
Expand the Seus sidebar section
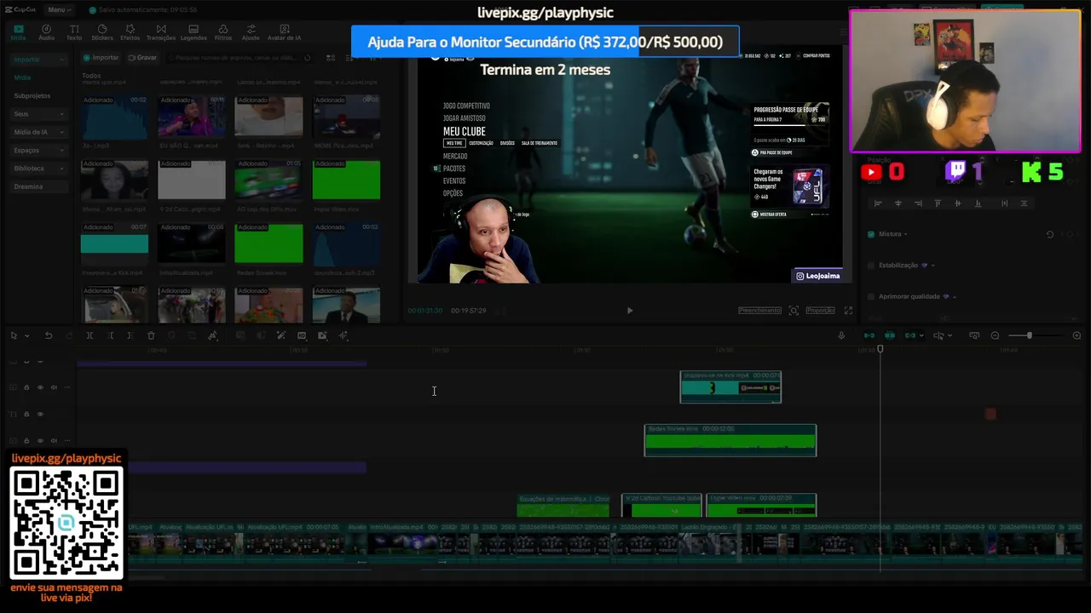[x=39, y=114]
